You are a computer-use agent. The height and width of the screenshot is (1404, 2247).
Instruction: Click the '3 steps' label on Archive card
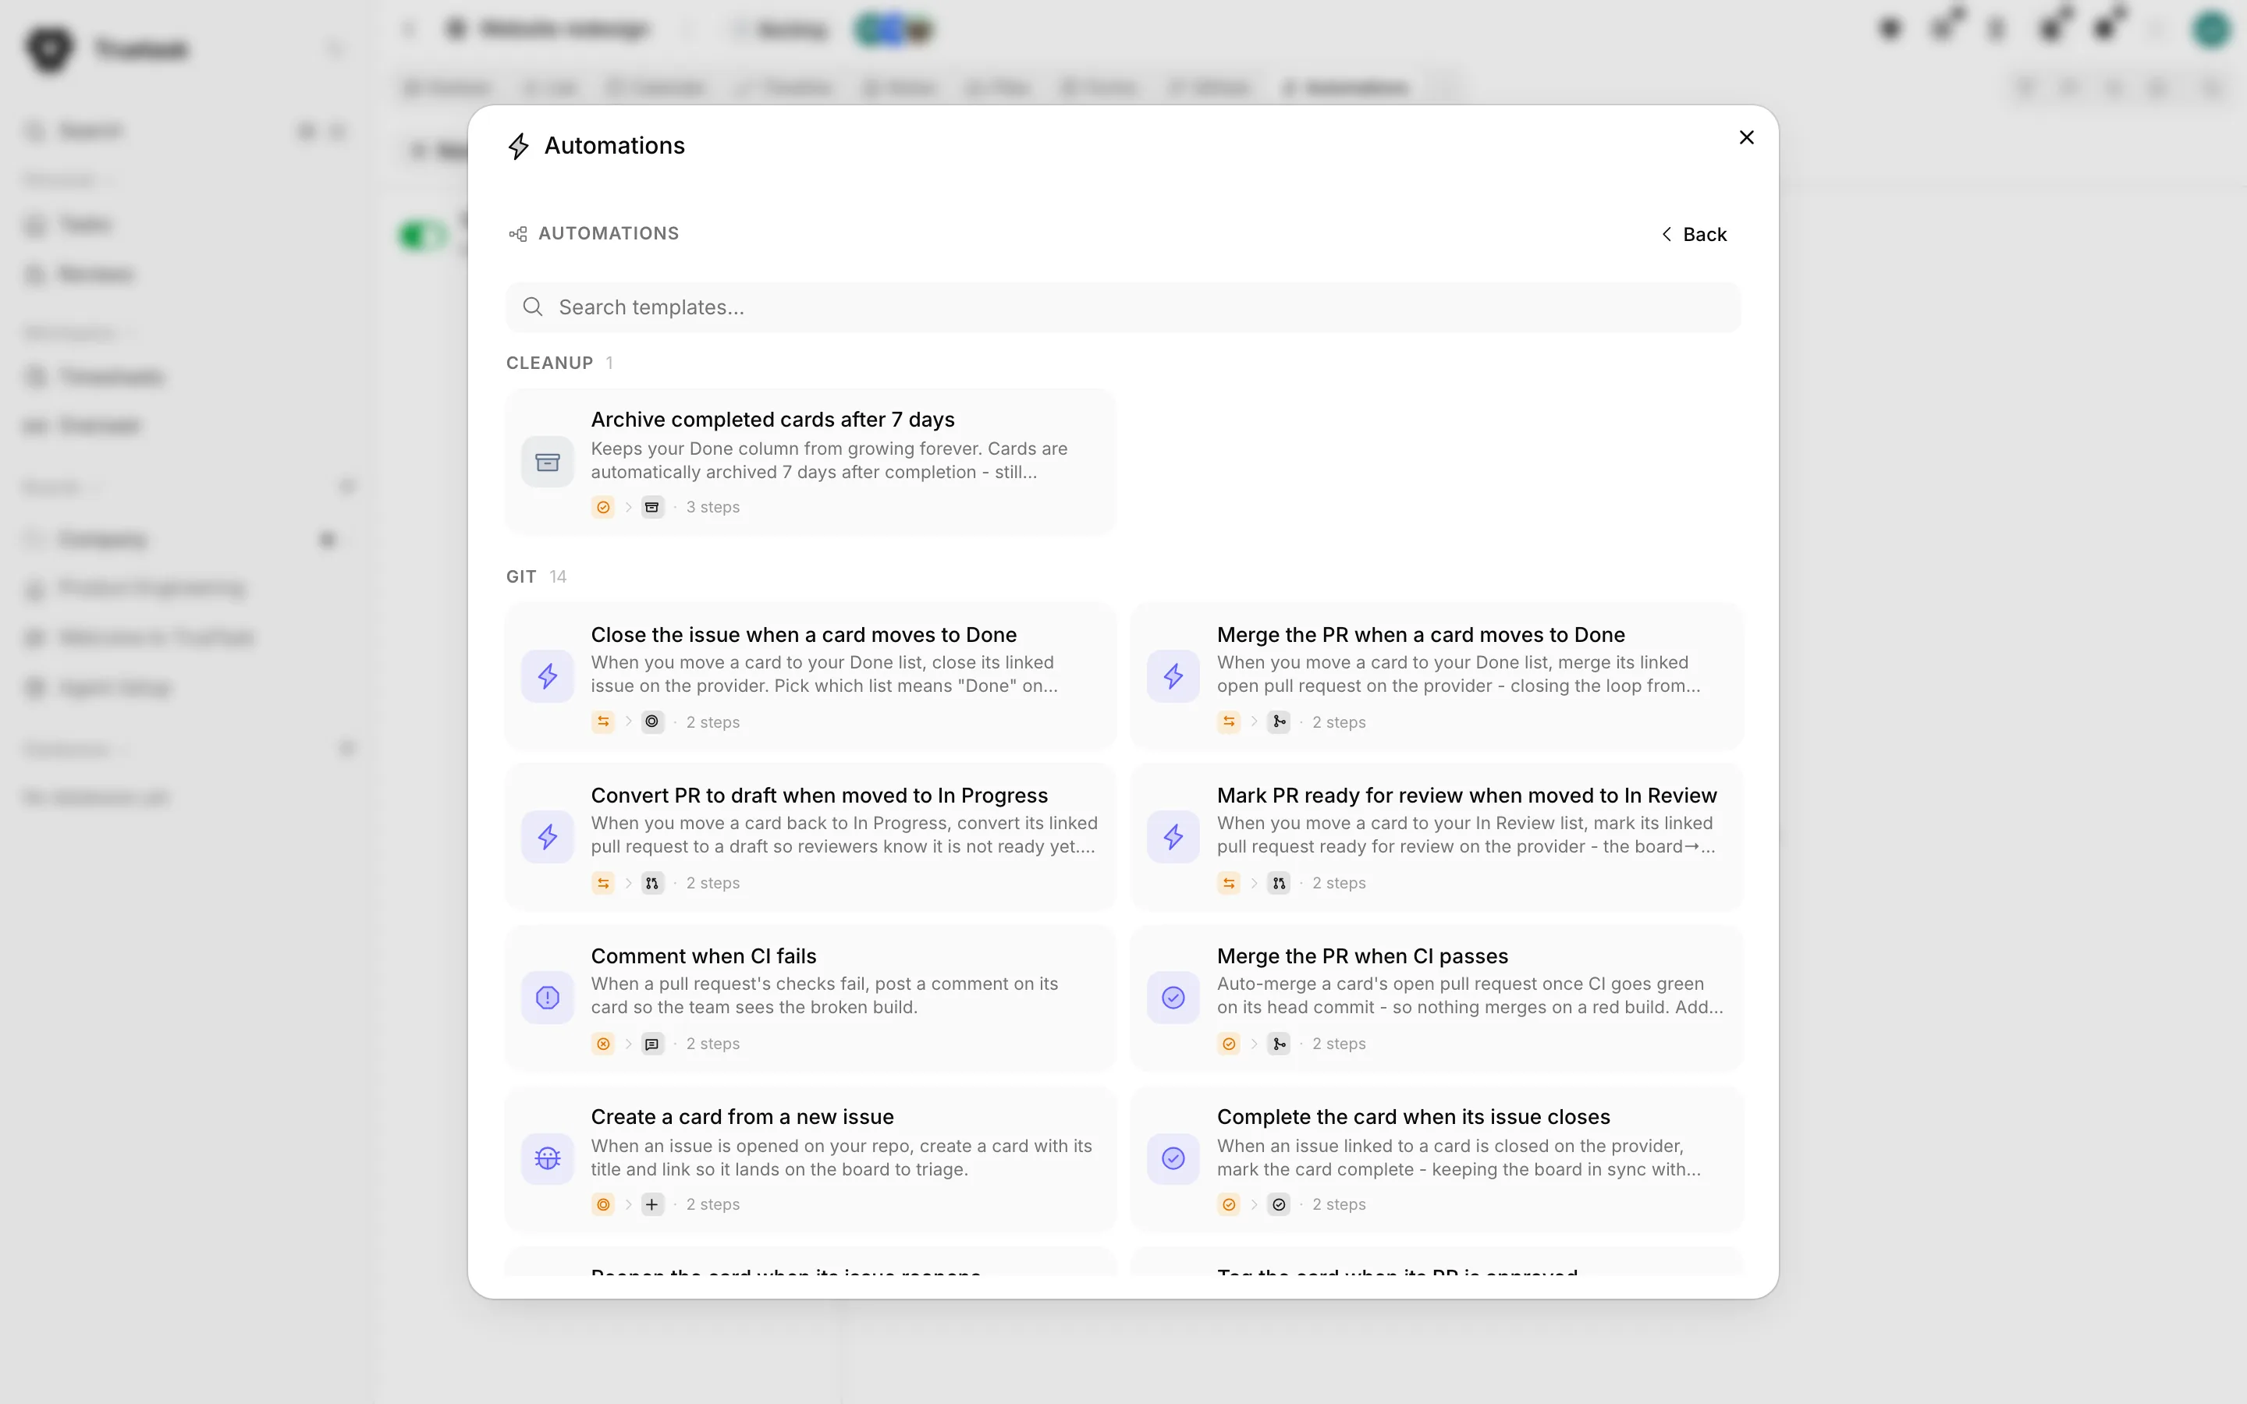712,507
